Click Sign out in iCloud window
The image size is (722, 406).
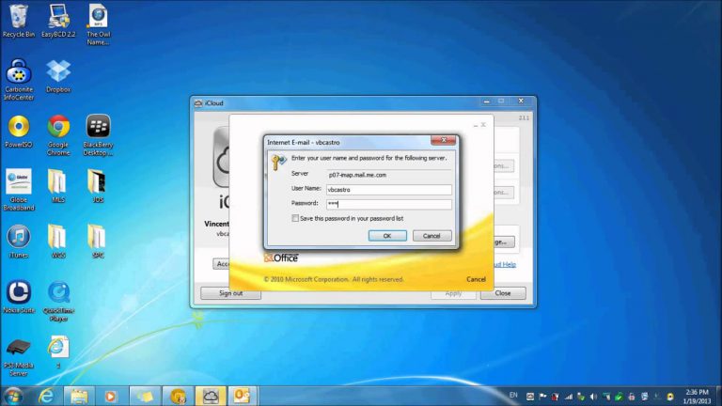pos(230,293)
